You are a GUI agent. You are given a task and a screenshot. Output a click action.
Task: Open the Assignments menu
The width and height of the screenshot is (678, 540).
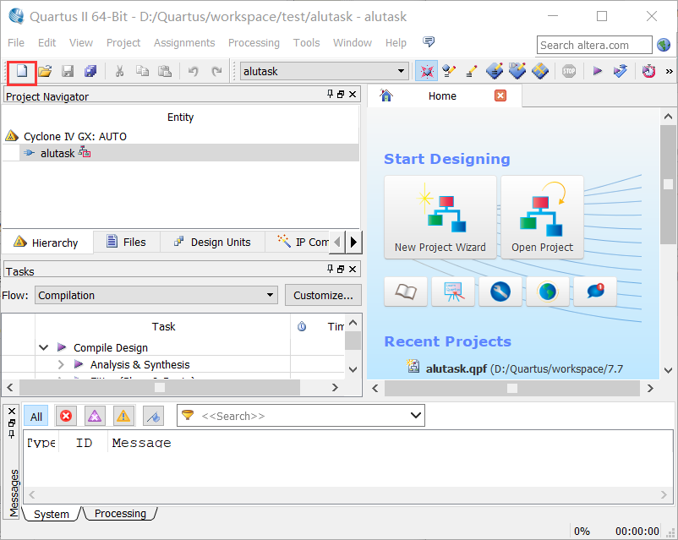coord(184,43)
